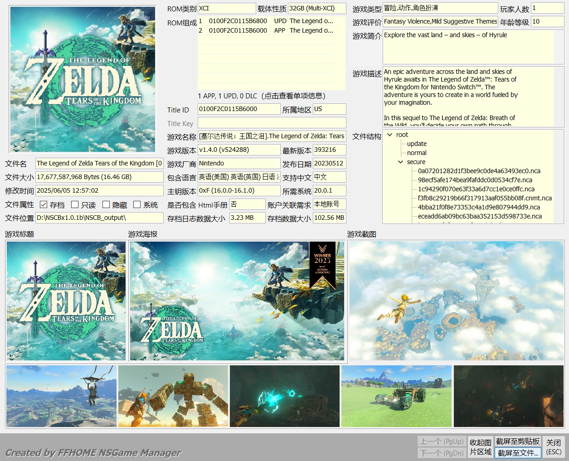Collapse the secure folder in file structure
Viewport: 569px width, 461px height.
coord(400,162)
